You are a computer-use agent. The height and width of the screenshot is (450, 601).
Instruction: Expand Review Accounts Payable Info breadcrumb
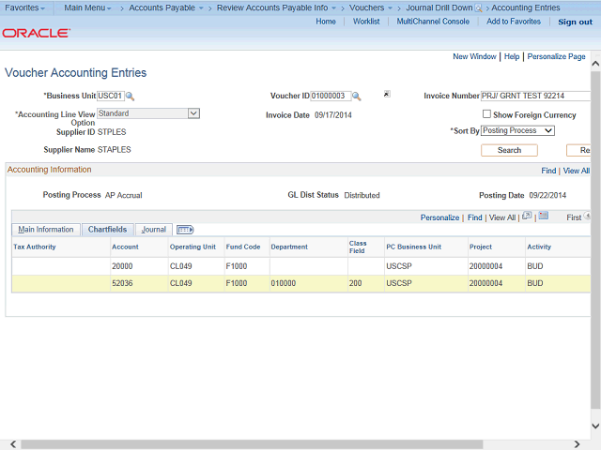[x=276, y=7]
